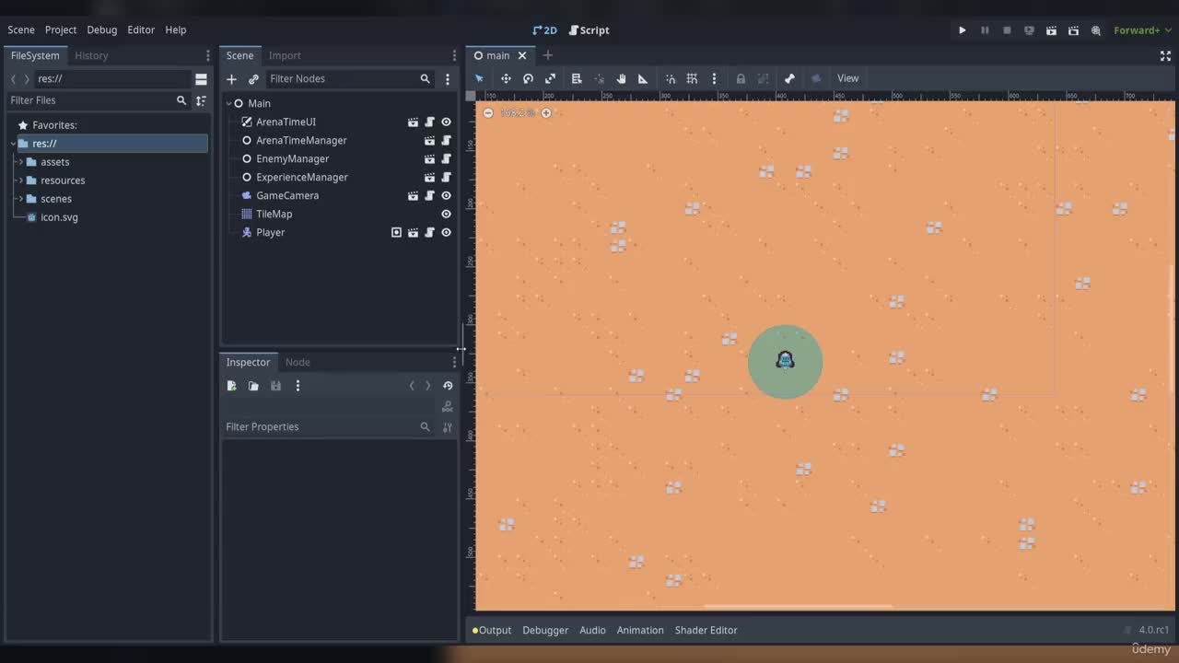Open the Editor menu
Image resolution: width=1179 pixels, height=663 pixels.
point(141,29)
